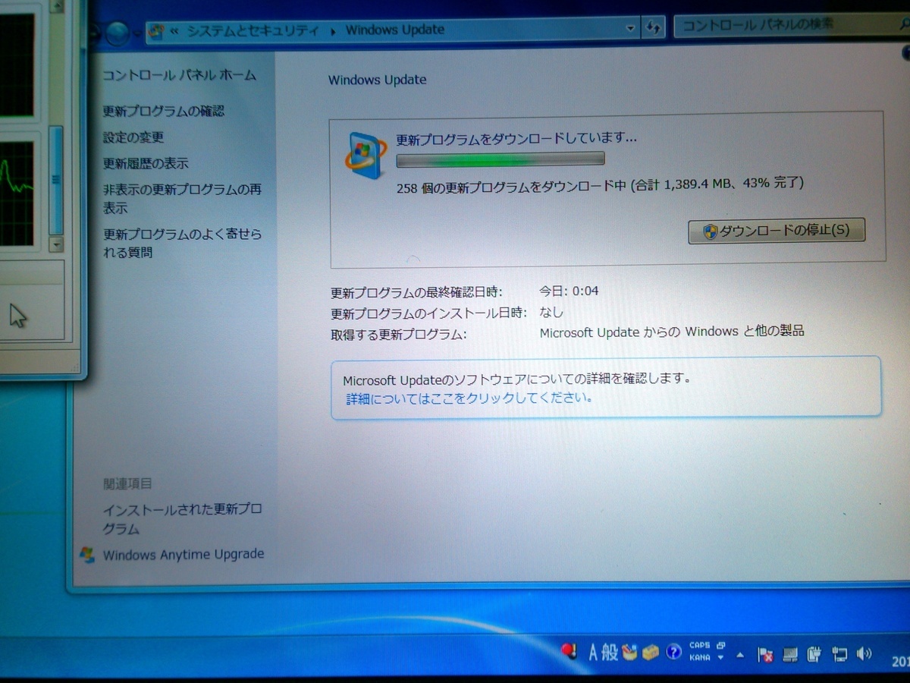This screenshot has height=683, width=910.
Task: Open インストールされた更新プログラム link
Action: point(182,518)
